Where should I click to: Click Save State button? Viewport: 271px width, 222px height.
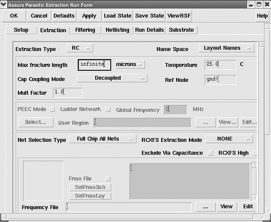[150, 16]
